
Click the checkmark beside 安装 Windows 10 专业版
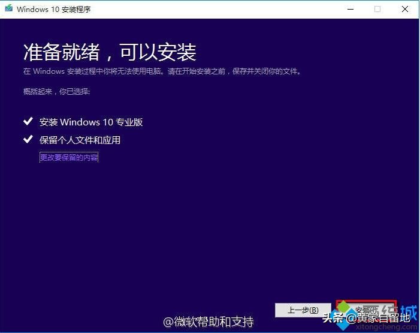28,121
